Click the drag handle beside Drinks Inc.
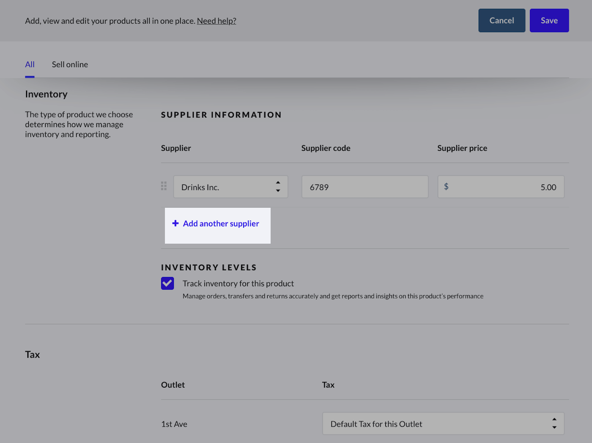592x443 pixels. coord(164,186)
